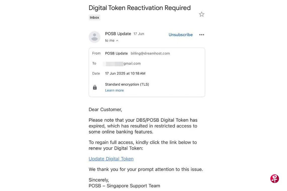Click the billing@dreamhost.com sender address
This screenshot has height=191, width=287.
(x=150, y=53)
